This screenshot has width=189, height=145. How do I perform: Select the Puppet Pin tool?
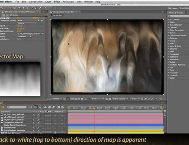(x=45, y=8)
